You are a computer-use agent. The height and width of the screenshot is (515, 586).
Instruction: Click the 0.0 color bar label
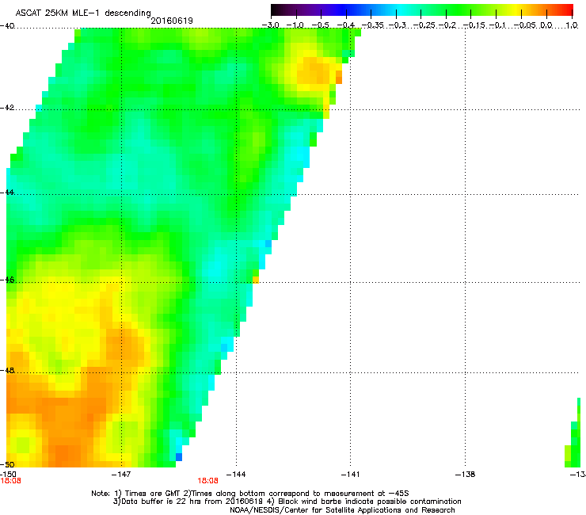tap(546, 25)
